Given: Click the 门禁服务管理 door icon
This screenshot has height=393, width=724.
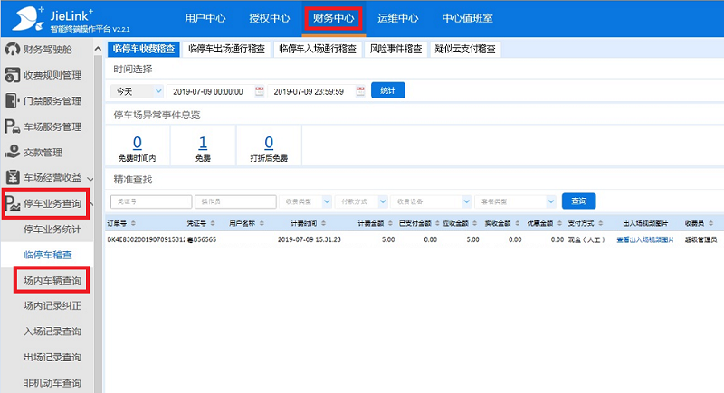Looking at the screenshot, I should 13,100.
